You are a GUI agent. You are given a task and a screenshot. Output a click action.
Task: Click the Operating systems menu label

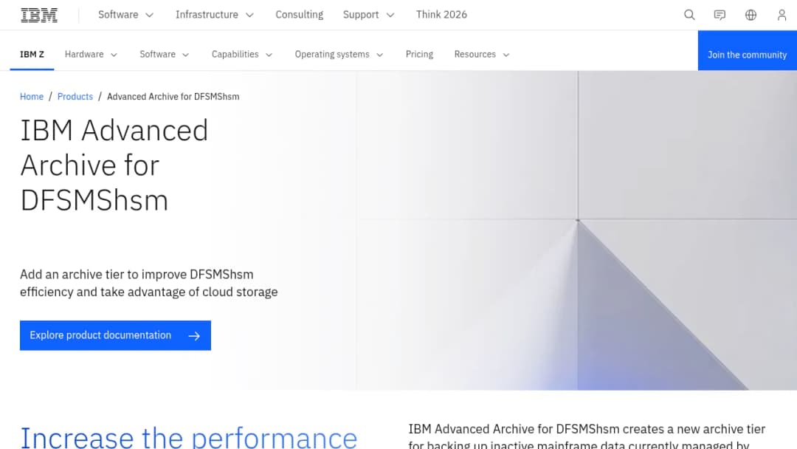[332, 55]
